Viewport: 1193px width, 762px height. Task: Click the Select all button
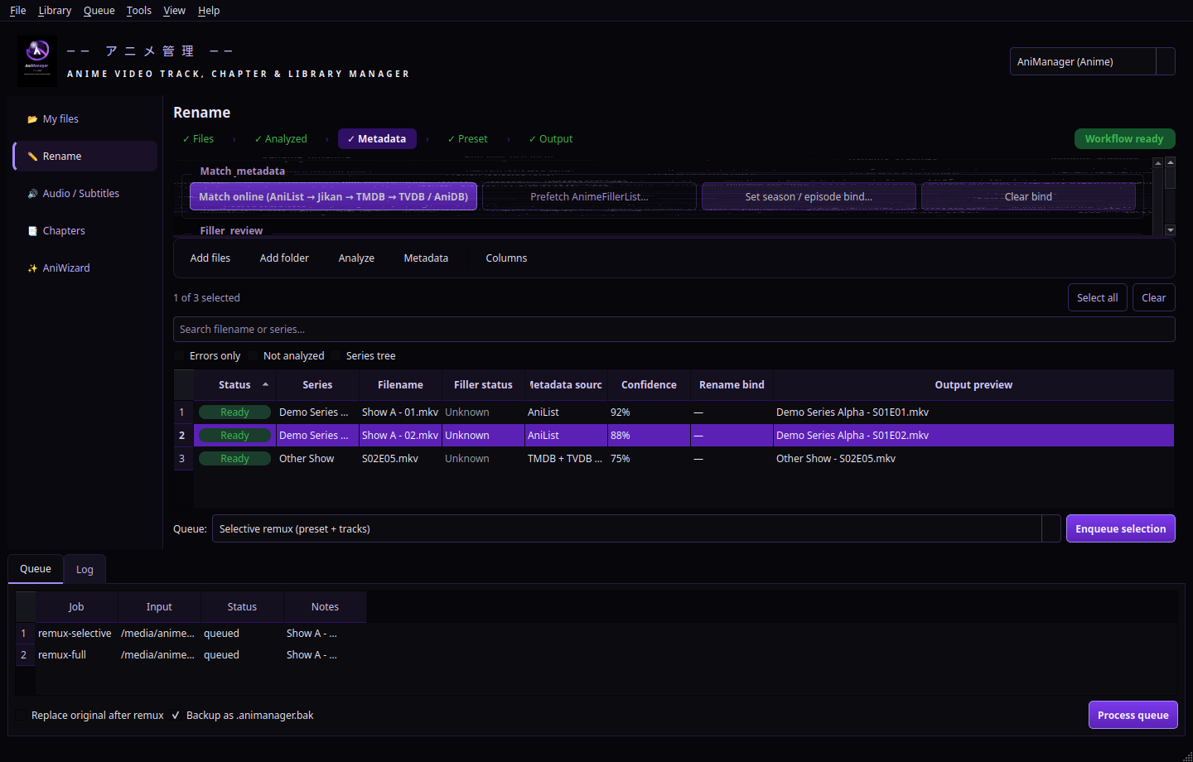tap(1098, 298)
